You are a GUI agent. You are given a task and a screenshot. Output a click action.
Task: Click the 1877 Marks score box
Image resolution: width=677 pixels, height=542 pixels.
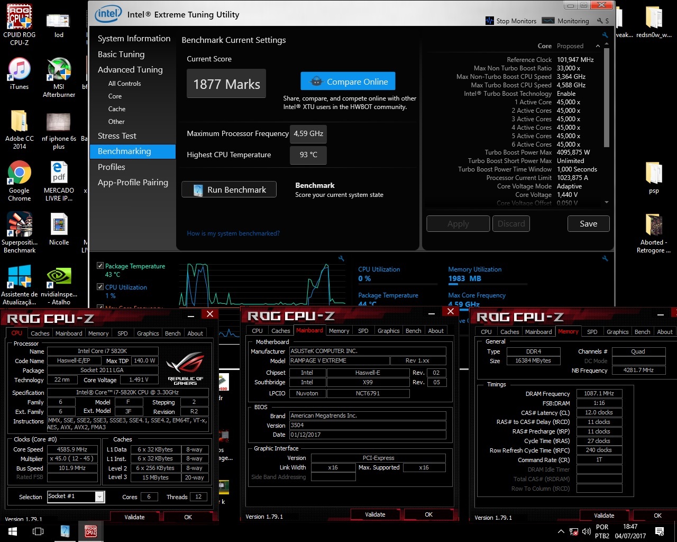[226, 84]
